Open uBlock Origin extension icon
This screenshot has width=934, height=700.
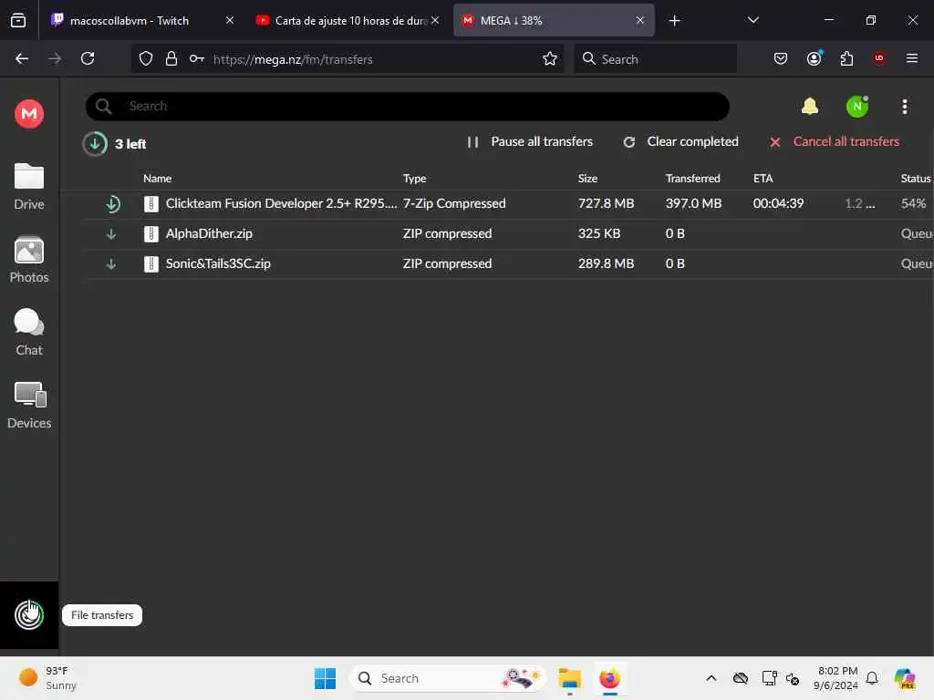click(879, 58)
